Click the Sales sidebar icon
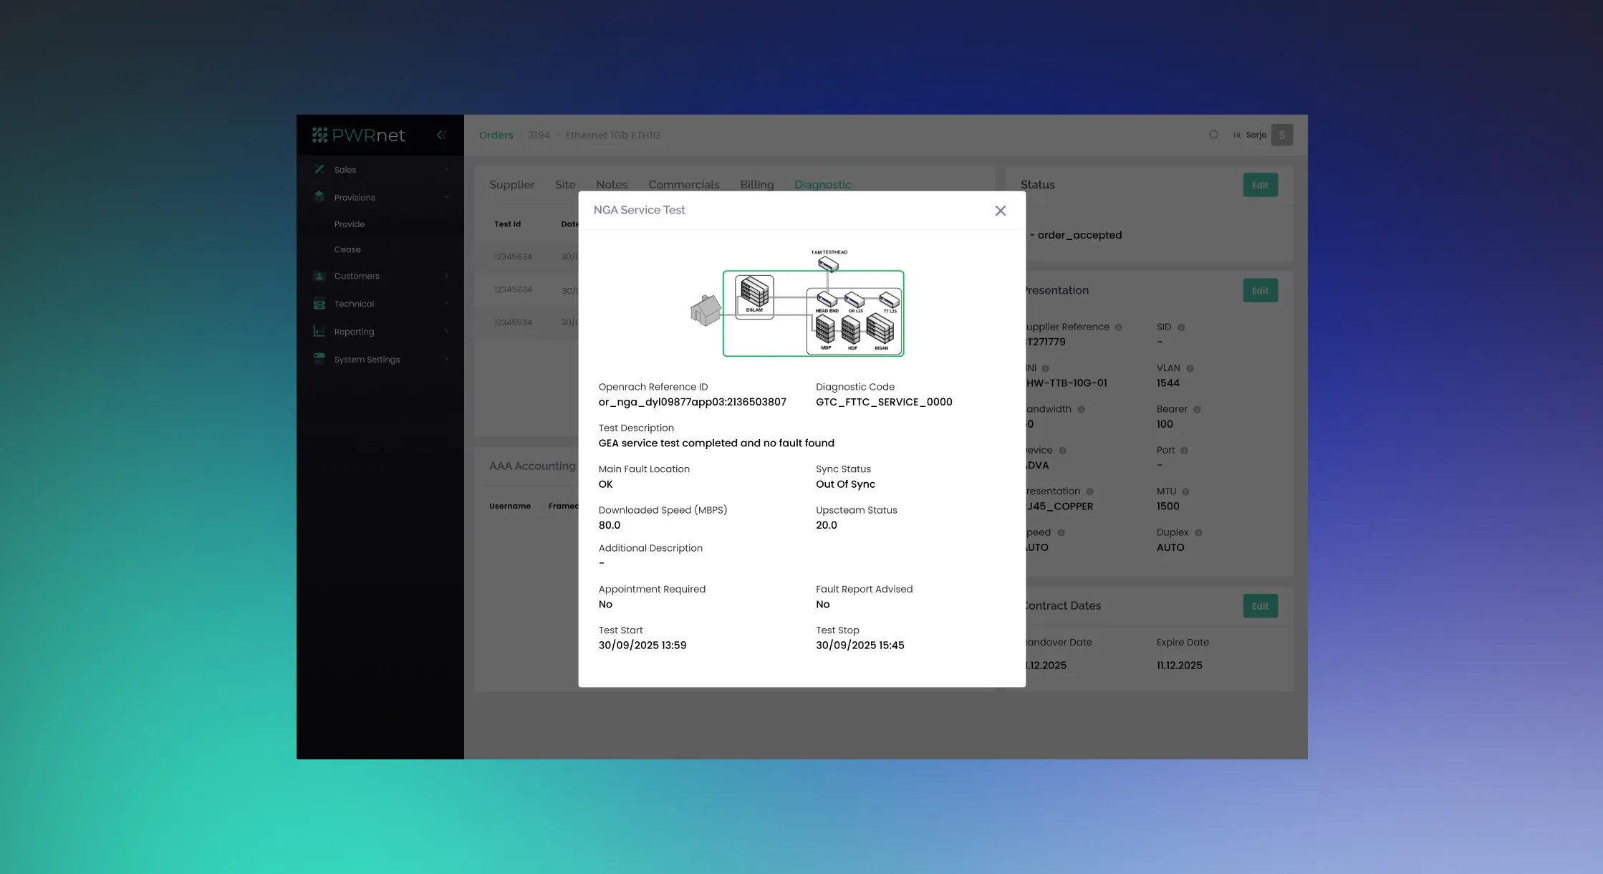 [319, 170]
